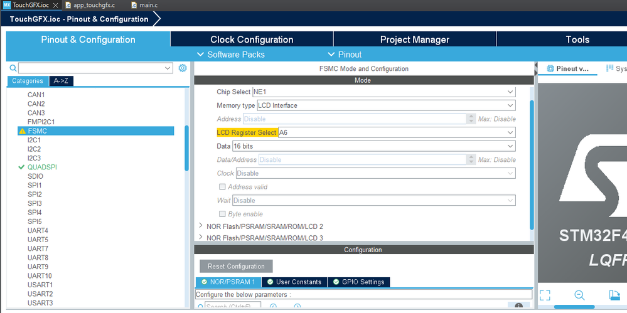
Task: Click the file icon on main.c tab
Action: 134,5
